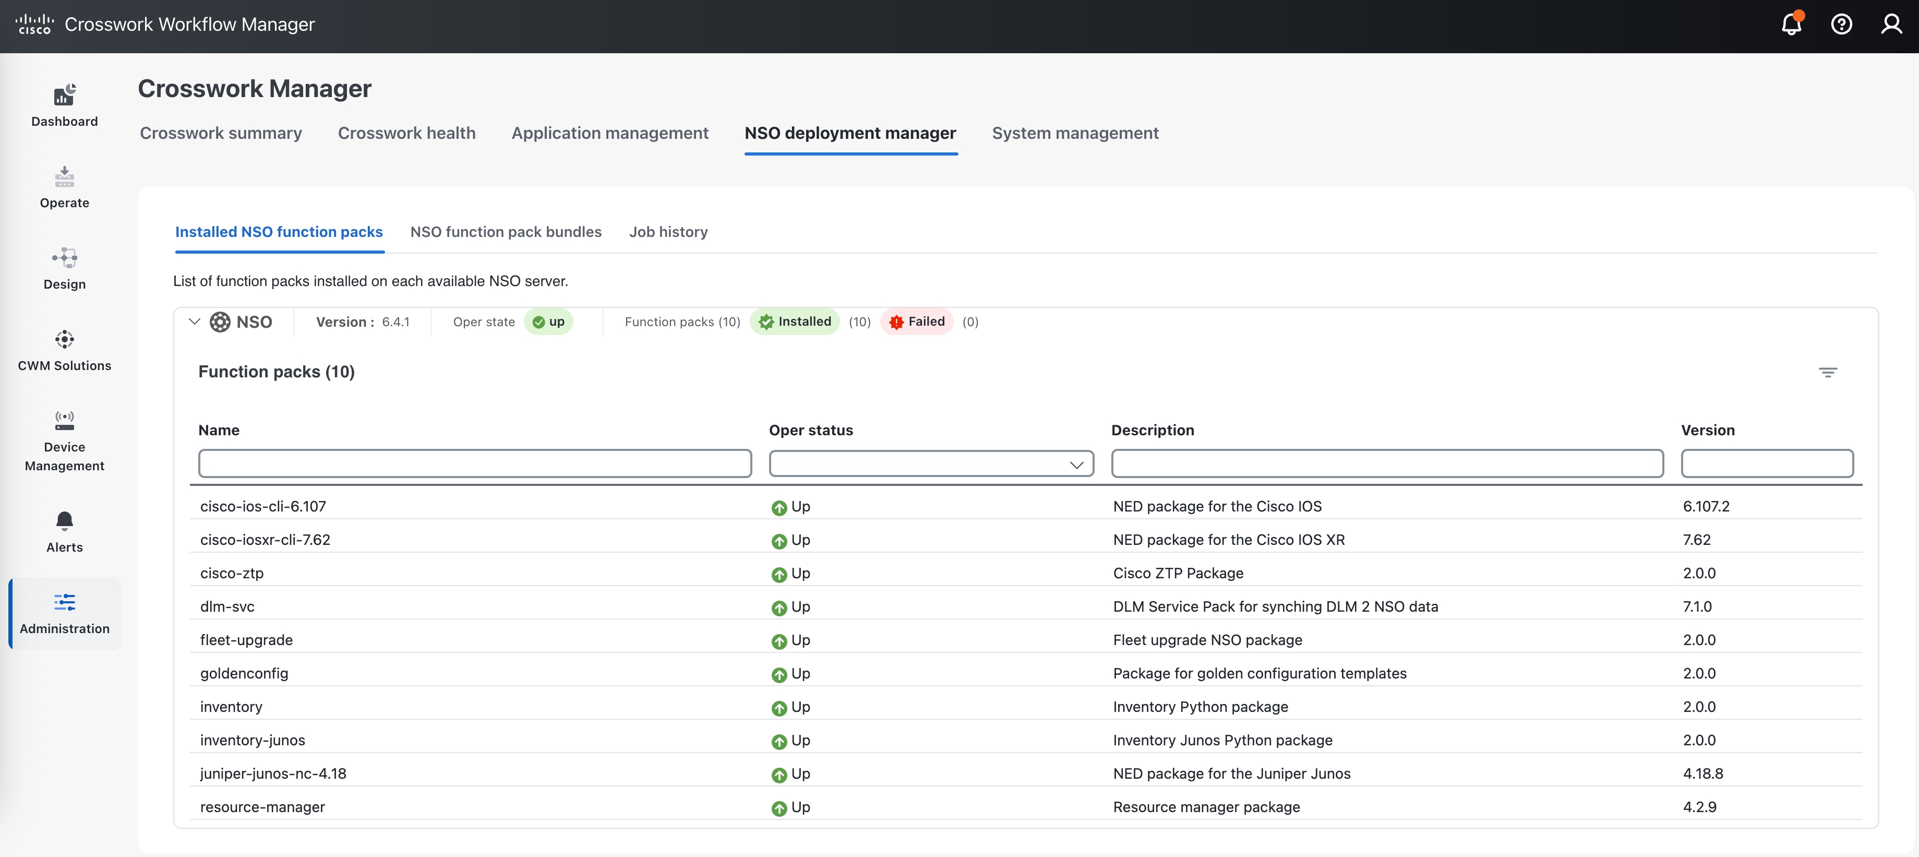Open Dashboard in the sidebar
The height and width of the screenshot is (857, 1919).
point(65,106)
